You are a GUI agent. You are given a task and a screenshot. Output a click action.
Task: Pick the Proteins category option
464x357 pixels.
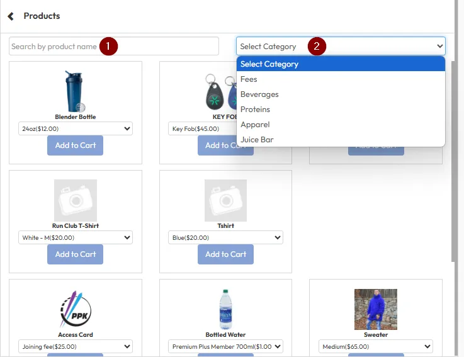tap(255, 110)
